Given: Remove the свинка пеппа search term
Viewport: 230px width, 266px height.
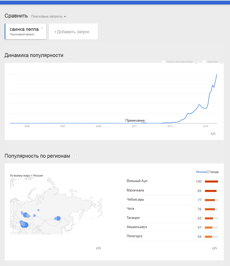Looking at the screenshot, I should [42, 28].
